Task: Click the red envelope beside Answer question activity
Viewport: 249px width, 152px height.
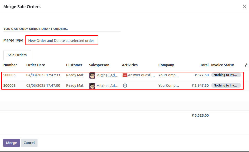Action: tap(125, 75)
